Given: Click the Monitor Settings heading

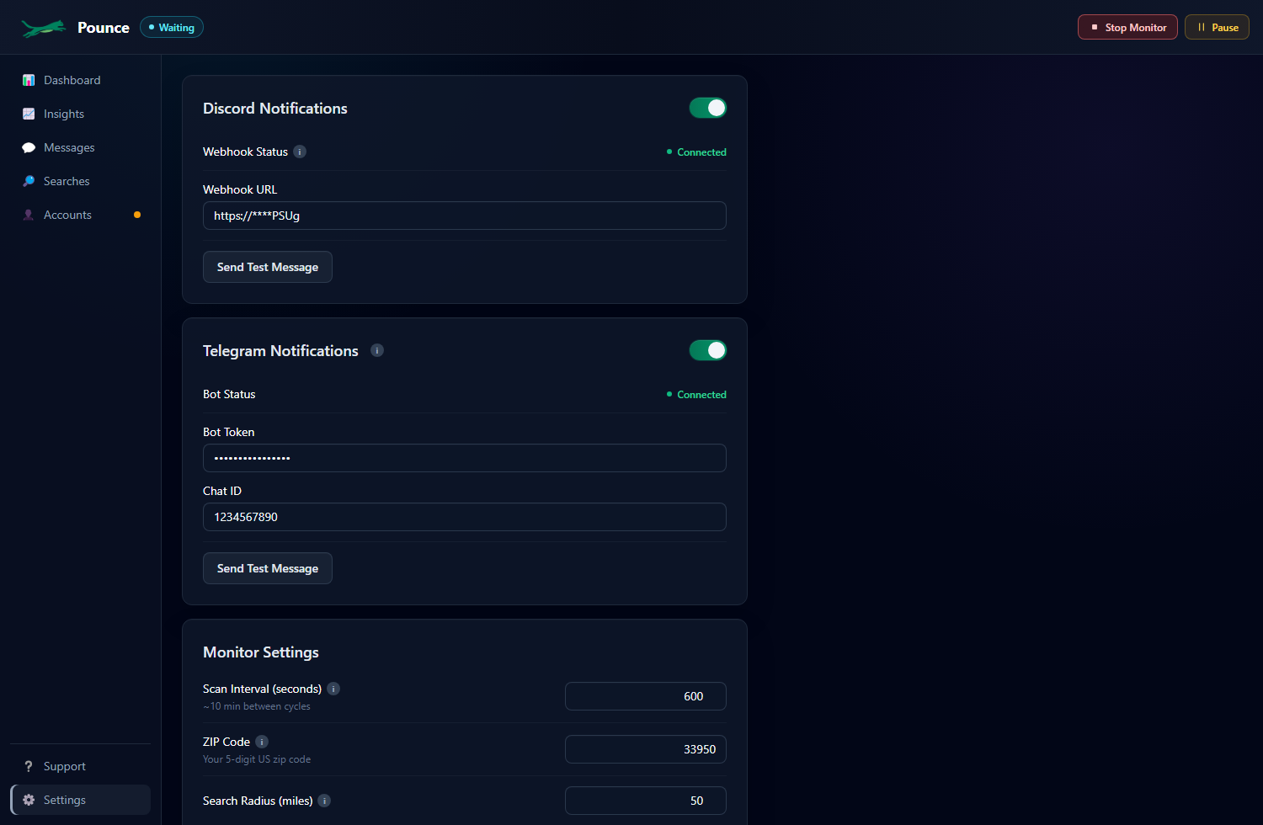Looking at the screenshot, I should pyautogui.click(x=261, y=652).
